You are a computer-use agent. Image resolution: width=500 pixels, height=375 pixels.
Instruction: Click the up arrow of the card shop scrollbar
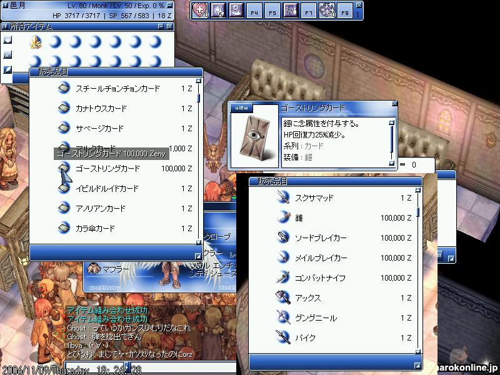pyautogui.click(x=198, y=81)
